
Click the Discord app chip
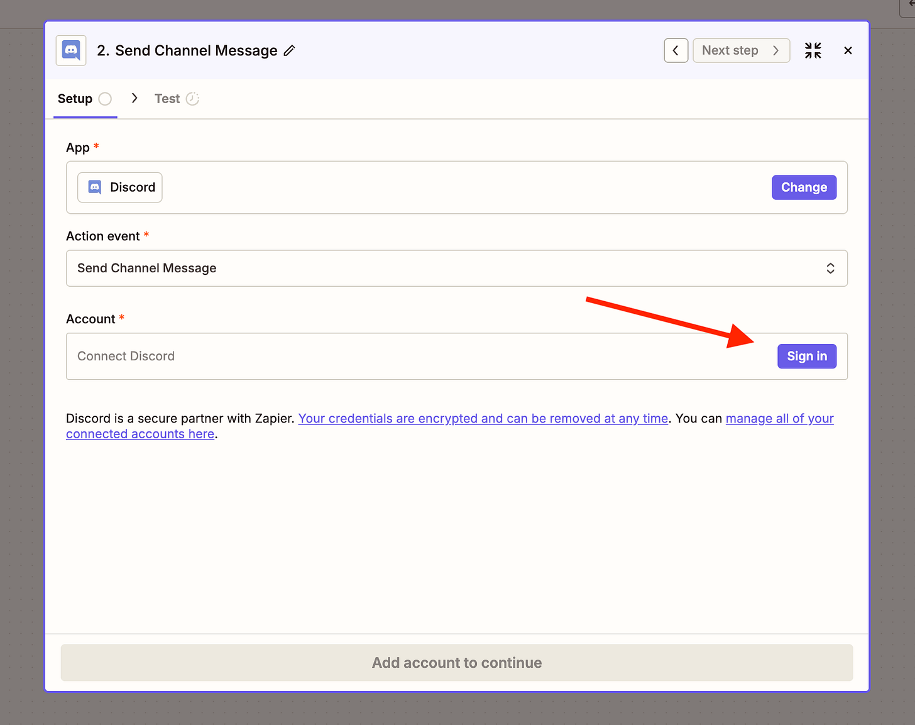tap(120, 187)
